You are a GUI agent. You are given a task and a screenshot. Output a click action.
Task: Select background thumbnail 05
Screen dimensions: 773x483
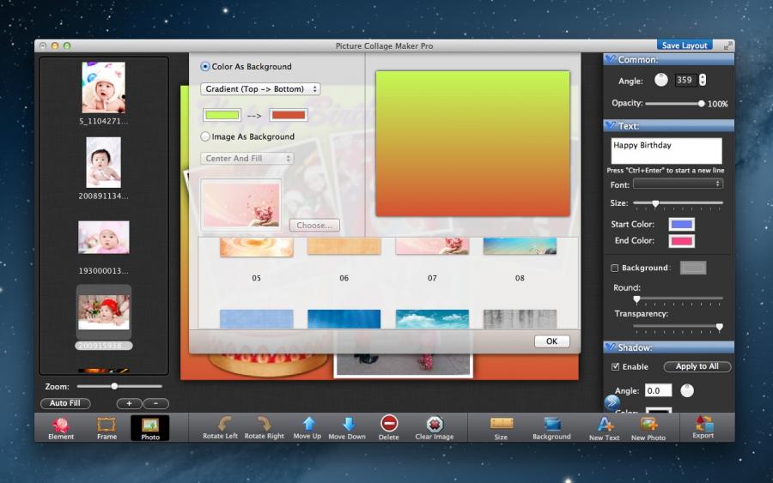(256, 247)
